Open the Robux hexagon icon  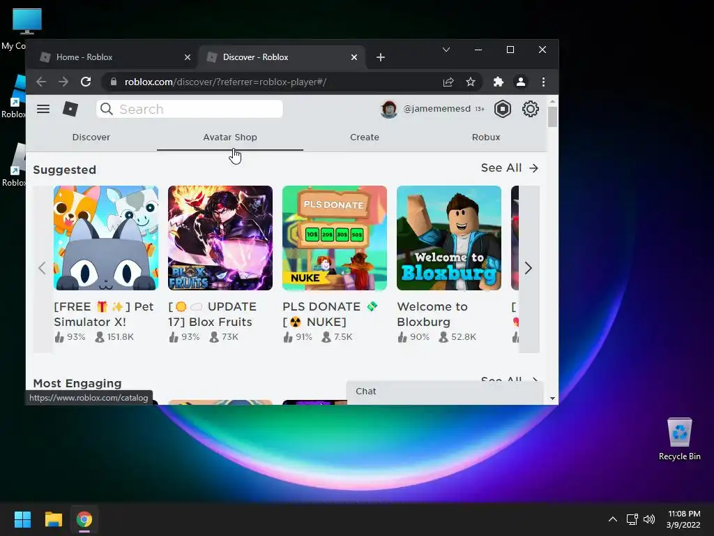tap(503, 109)
